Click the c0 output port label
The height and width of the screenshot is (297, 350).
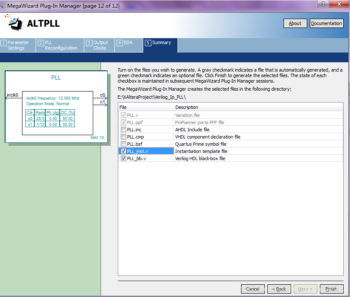pyautogui.click(x=102, y=95)
